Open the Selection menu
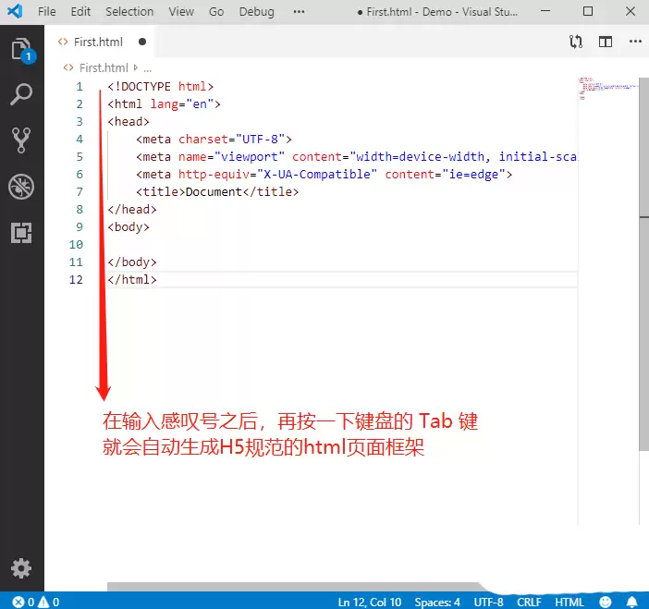 (129, 12)
